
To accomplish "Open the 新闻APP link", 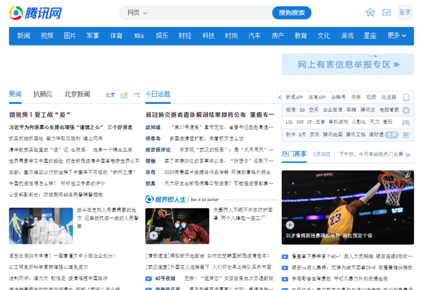I will [x=294, y=97].
